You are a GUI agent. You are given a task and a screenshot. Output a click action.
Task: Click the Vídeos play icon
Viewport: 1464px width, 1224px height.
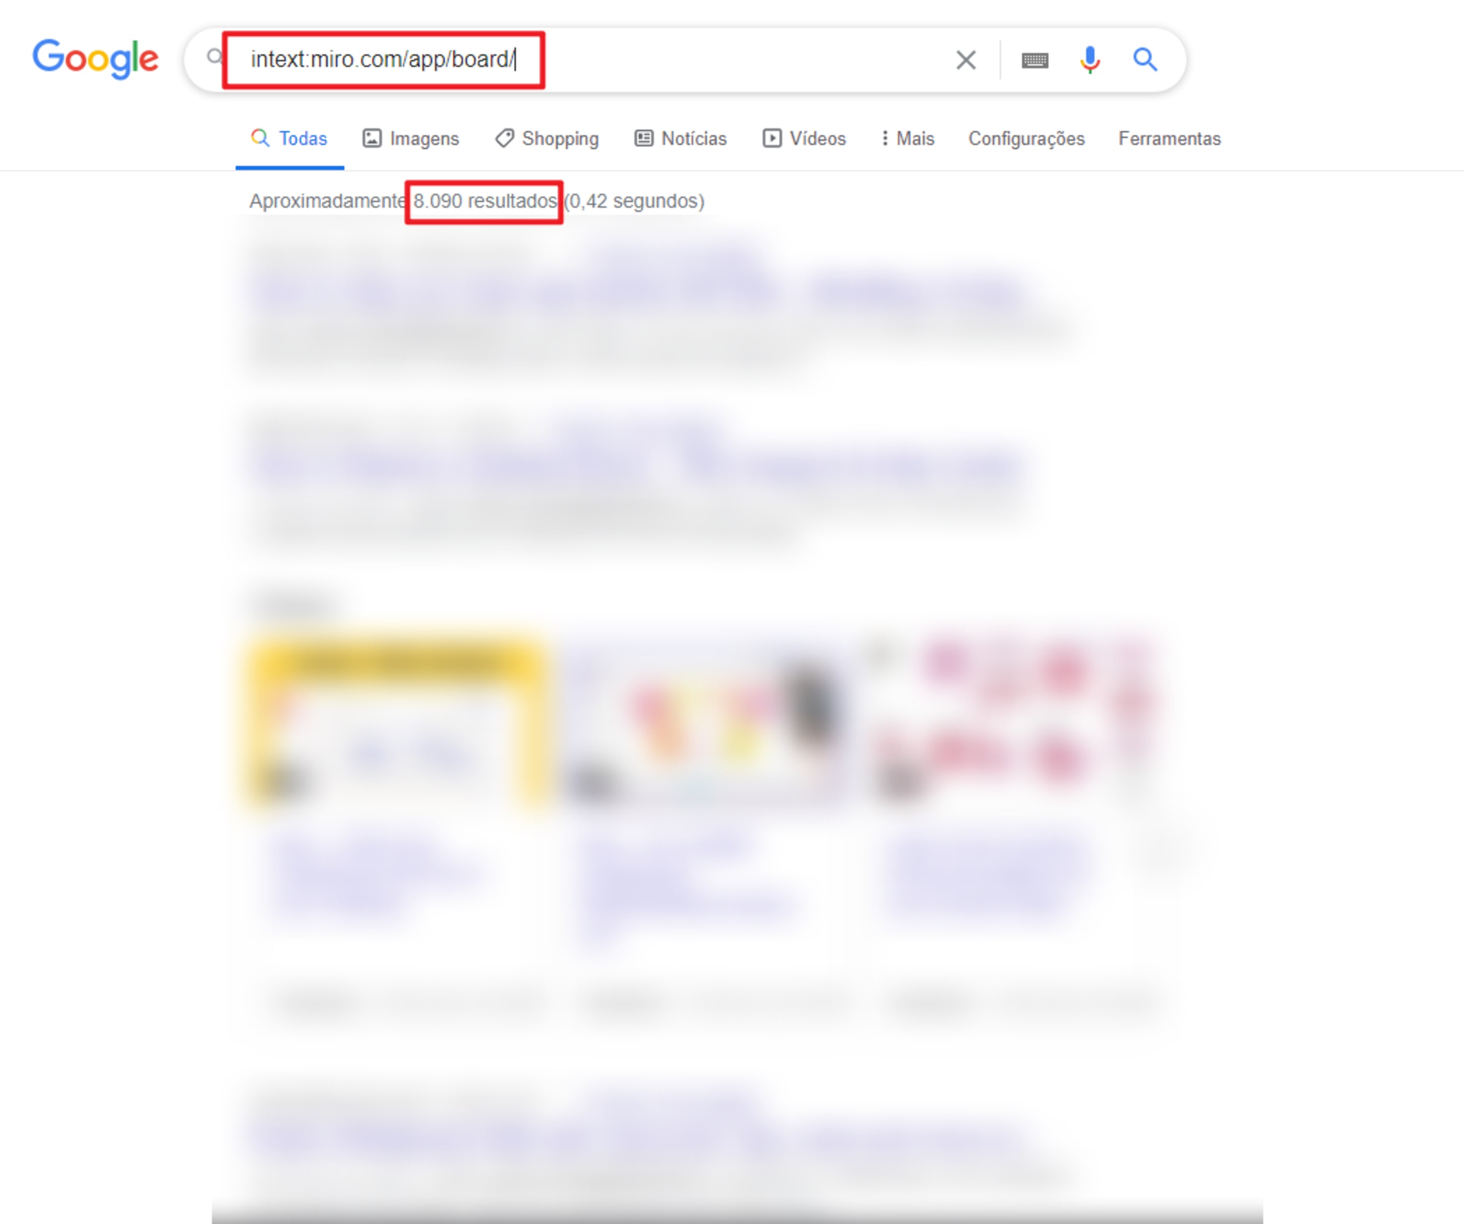click(x=772, y=138)
